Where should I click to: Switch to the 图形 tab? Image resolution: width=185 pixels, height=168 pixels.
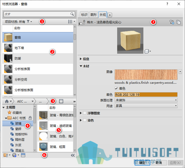tap(94, 15)
